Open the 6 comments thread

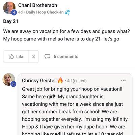[x=66, y=56]
